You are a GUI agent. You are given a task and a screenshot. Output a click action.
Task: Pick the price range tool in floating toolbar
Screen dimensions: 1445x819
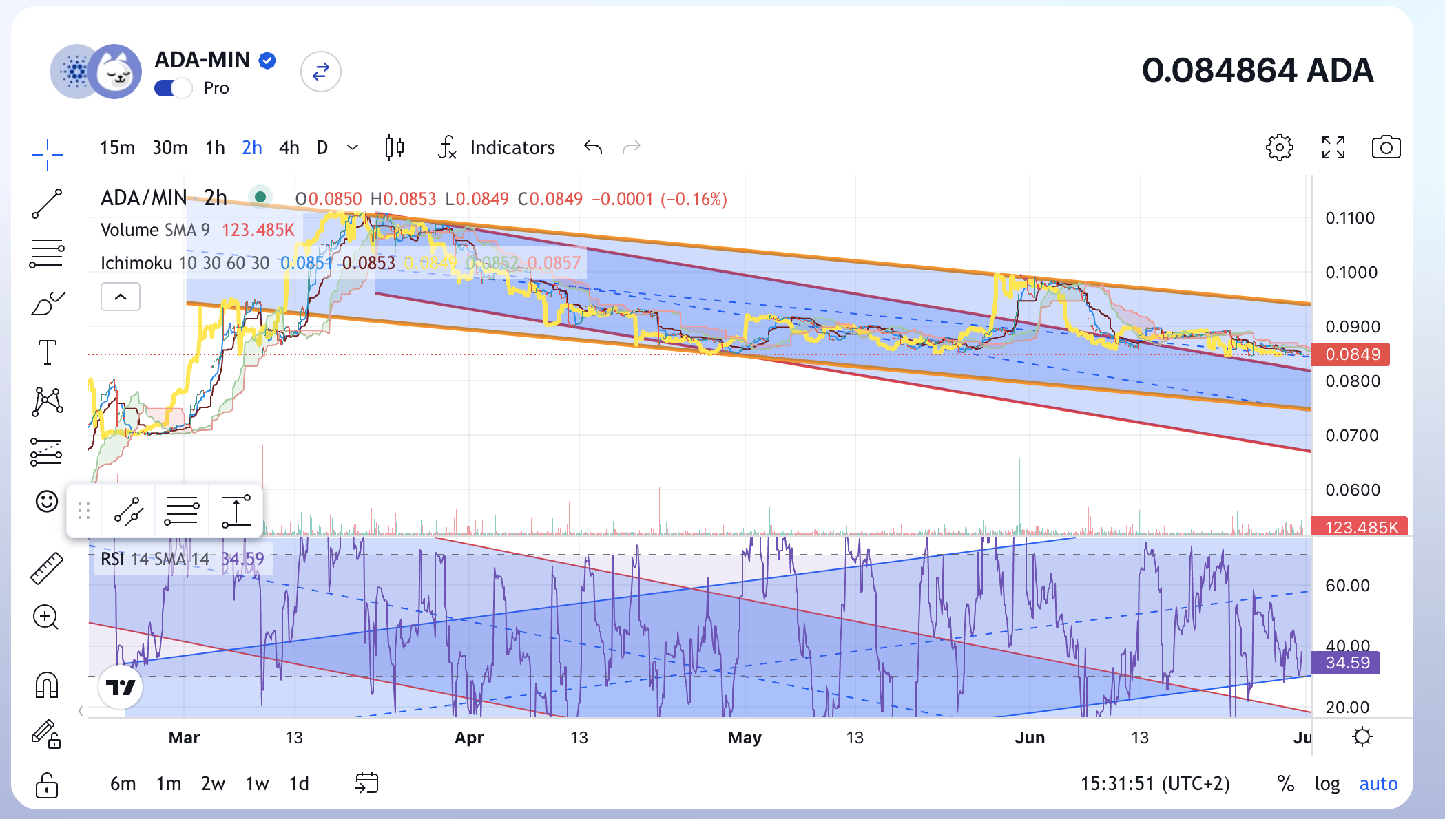click(x=236, y=511)
